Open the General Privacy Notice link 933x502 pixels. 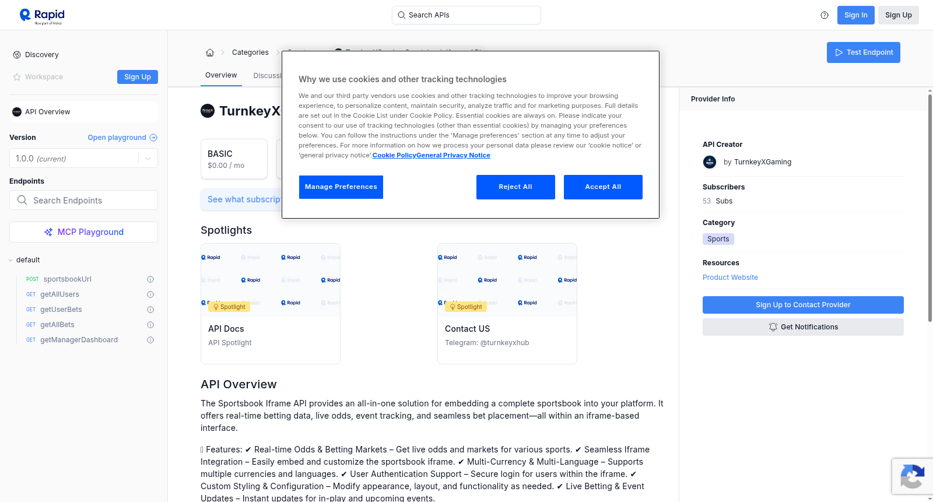453,155
